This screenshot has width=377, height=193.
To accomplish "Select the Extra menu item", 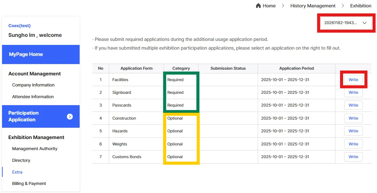I will [17, 172].
